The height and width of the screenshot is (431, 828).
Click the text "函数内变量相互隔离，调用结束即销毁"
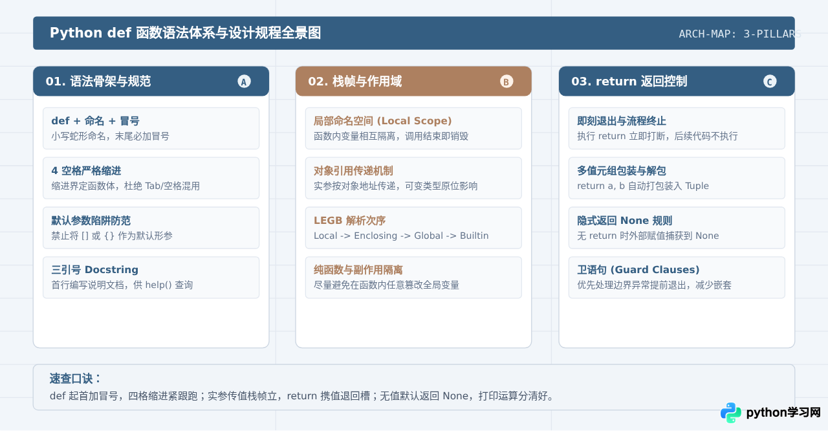click(x=391, y=136)
